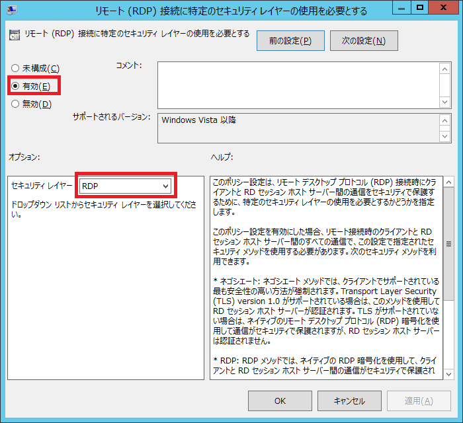Click the ヘルプ: label
Screen dimensions: 463x423
[x=222, y=157]
